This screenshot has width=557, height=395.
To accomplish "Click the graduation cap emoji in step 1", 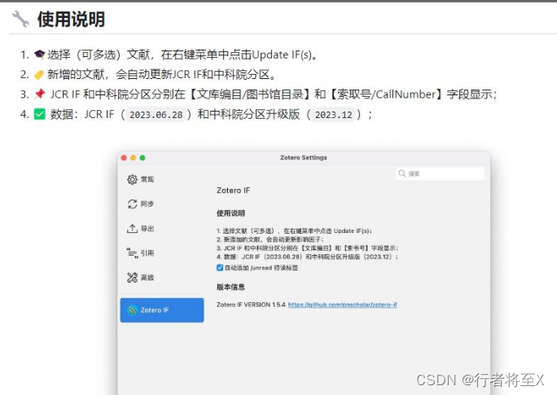I will tap(39, 55).
